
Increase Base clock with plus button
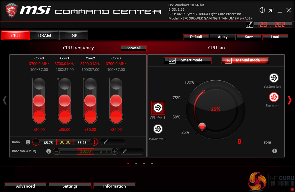(x=114, y=151)
